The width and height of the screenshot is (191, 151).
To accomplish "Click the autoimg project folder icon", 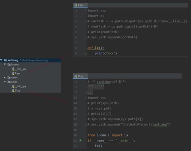I will (x=5, y=60).
